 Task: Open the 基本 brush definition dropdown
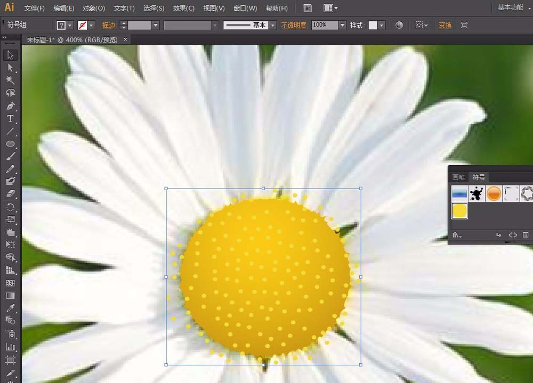[272, 25]
